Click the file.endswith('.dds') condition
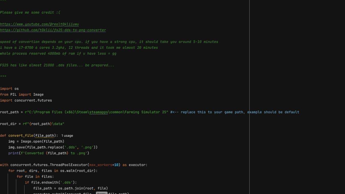The width and height of the screenshot is (345, 194). click(x=54, y=182)
